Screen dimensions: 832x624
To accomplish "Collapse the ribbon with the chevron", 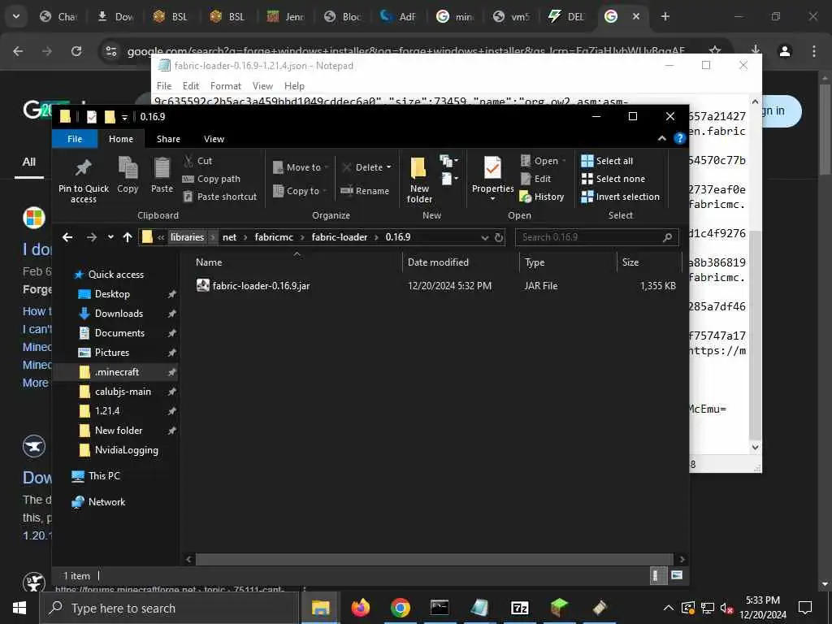I will [661, 138].
